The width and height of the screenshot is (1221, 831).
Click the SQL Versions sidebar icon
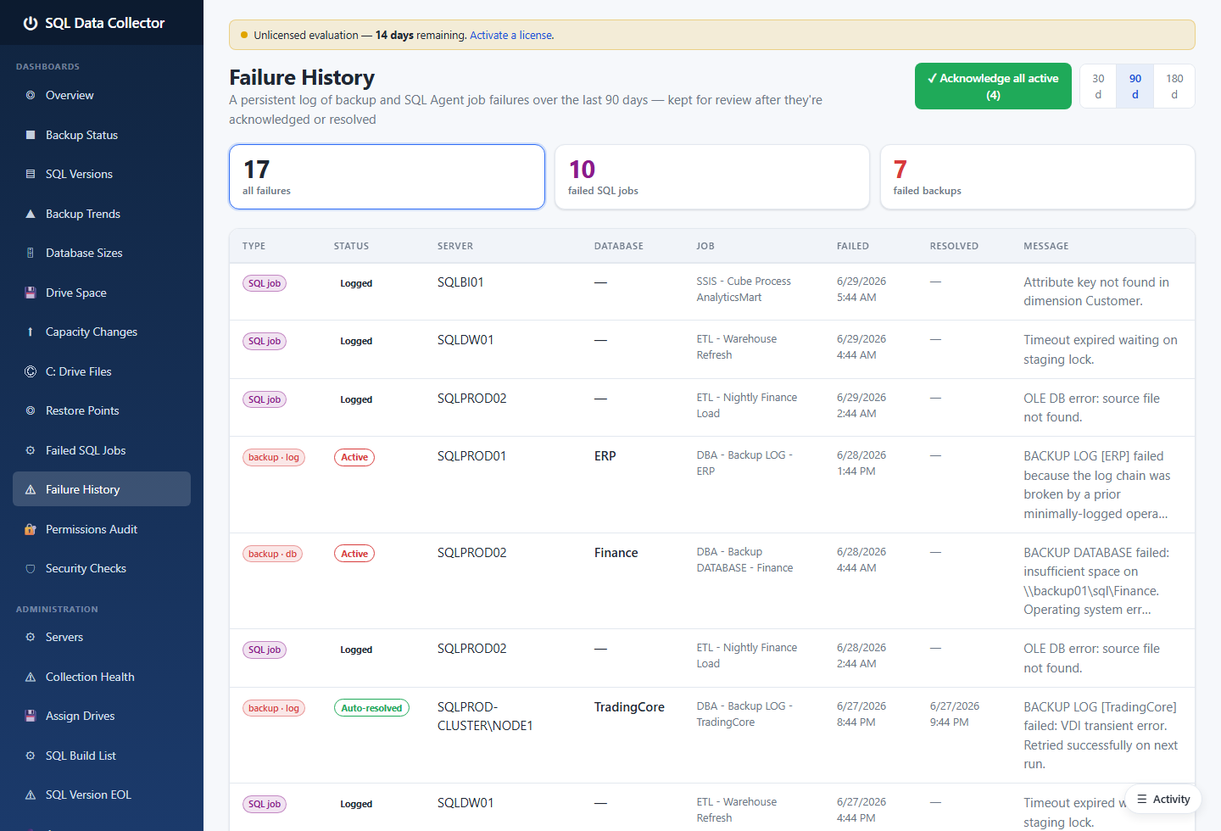click(31, 174)
